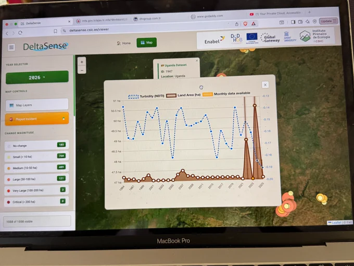Click the European Union flag logo
Viewport: 354px width, 266px height.
pos(252,38)
